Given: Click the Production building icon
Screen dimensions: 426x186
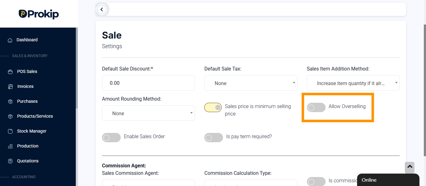Looking at the screenshot, I should coord(10,146).
